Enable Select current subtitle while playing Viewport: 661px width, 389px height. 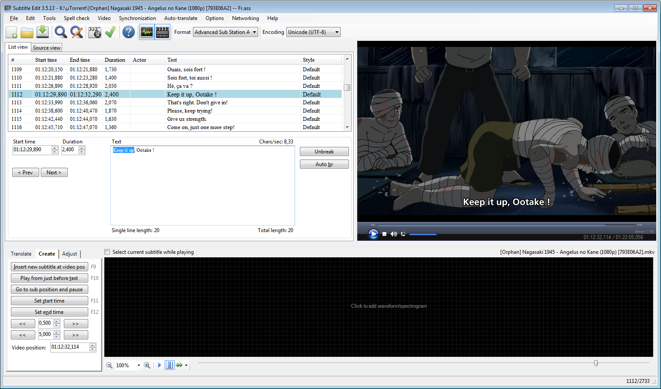click(x=107, y=252)
